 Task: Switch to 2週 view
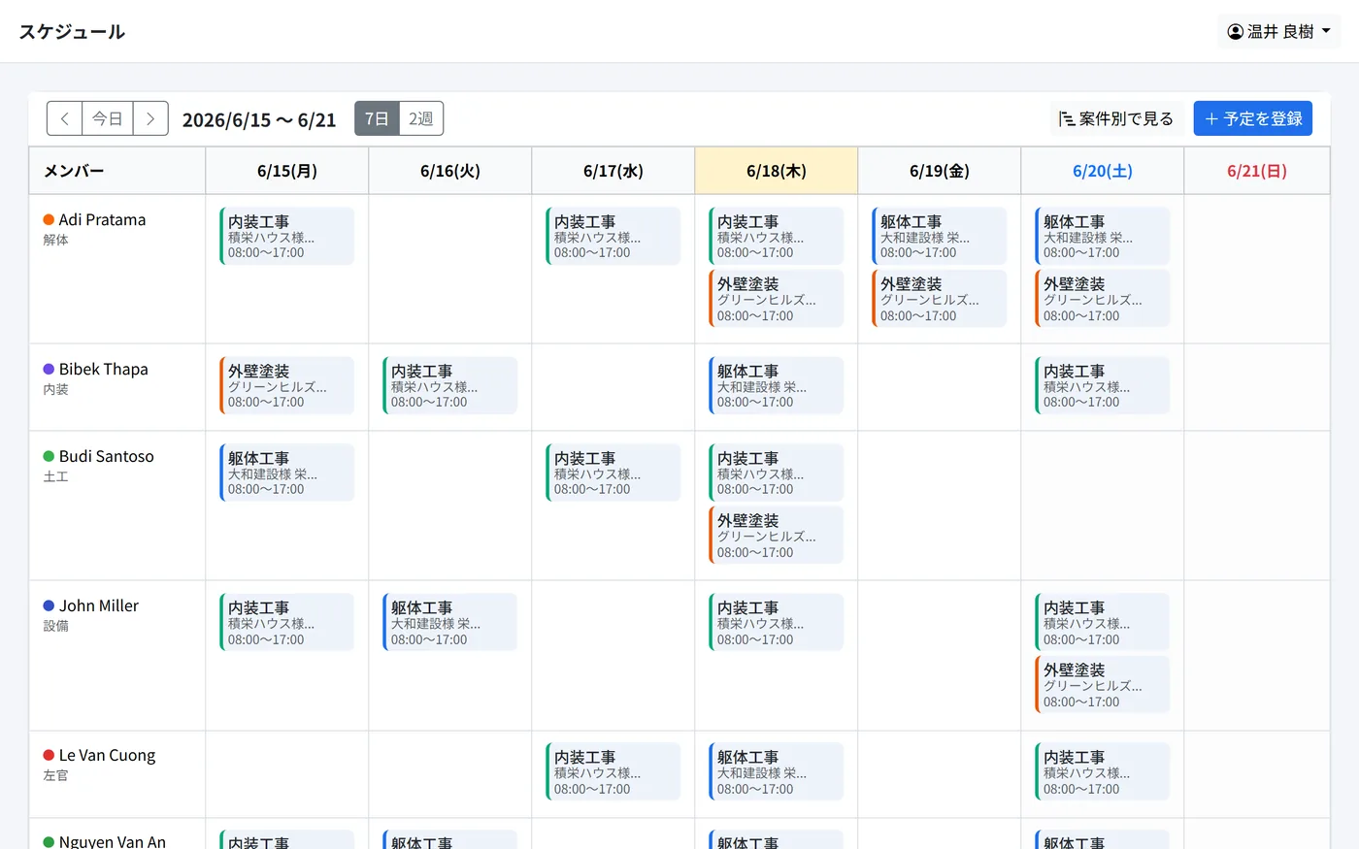pyautogui.click(x=421, y=118)
